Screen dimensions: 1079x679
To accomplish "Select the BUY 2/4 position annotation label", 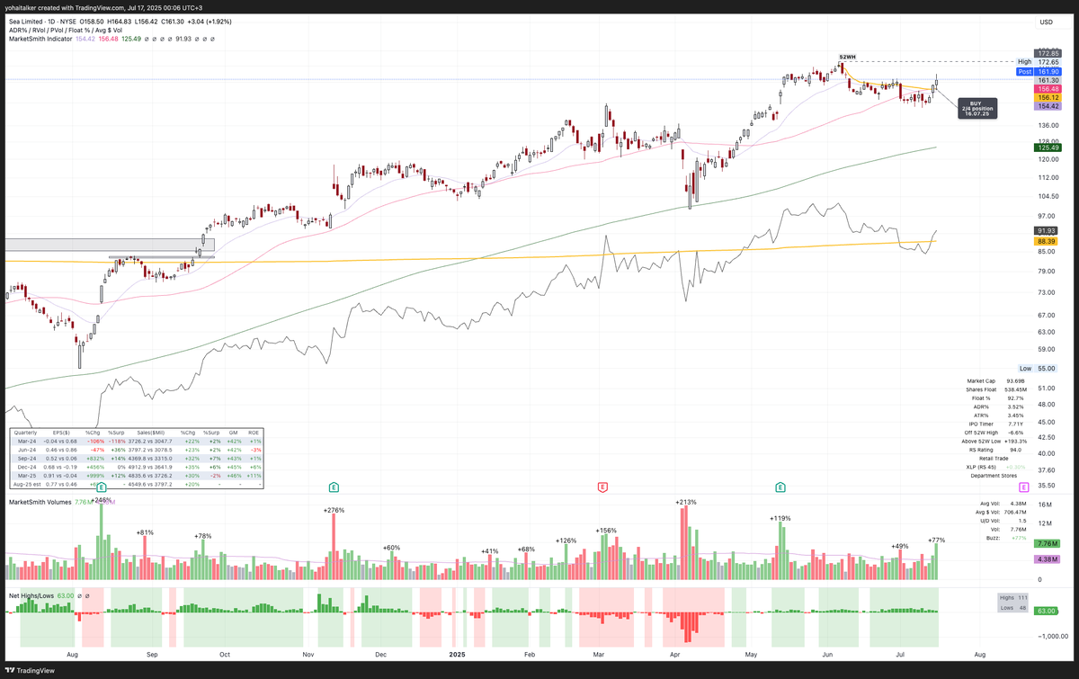I will point(976,108).
